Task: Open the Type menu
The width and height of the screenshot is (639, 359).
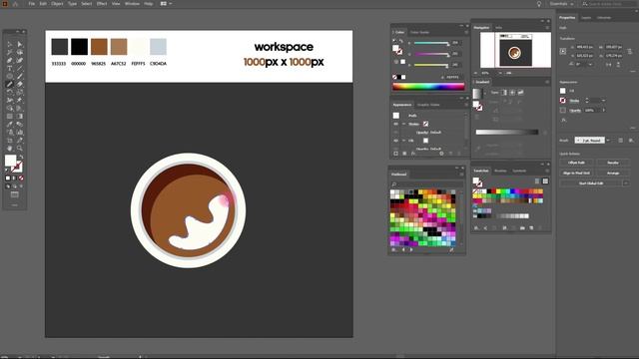Action: click(72, 4)
